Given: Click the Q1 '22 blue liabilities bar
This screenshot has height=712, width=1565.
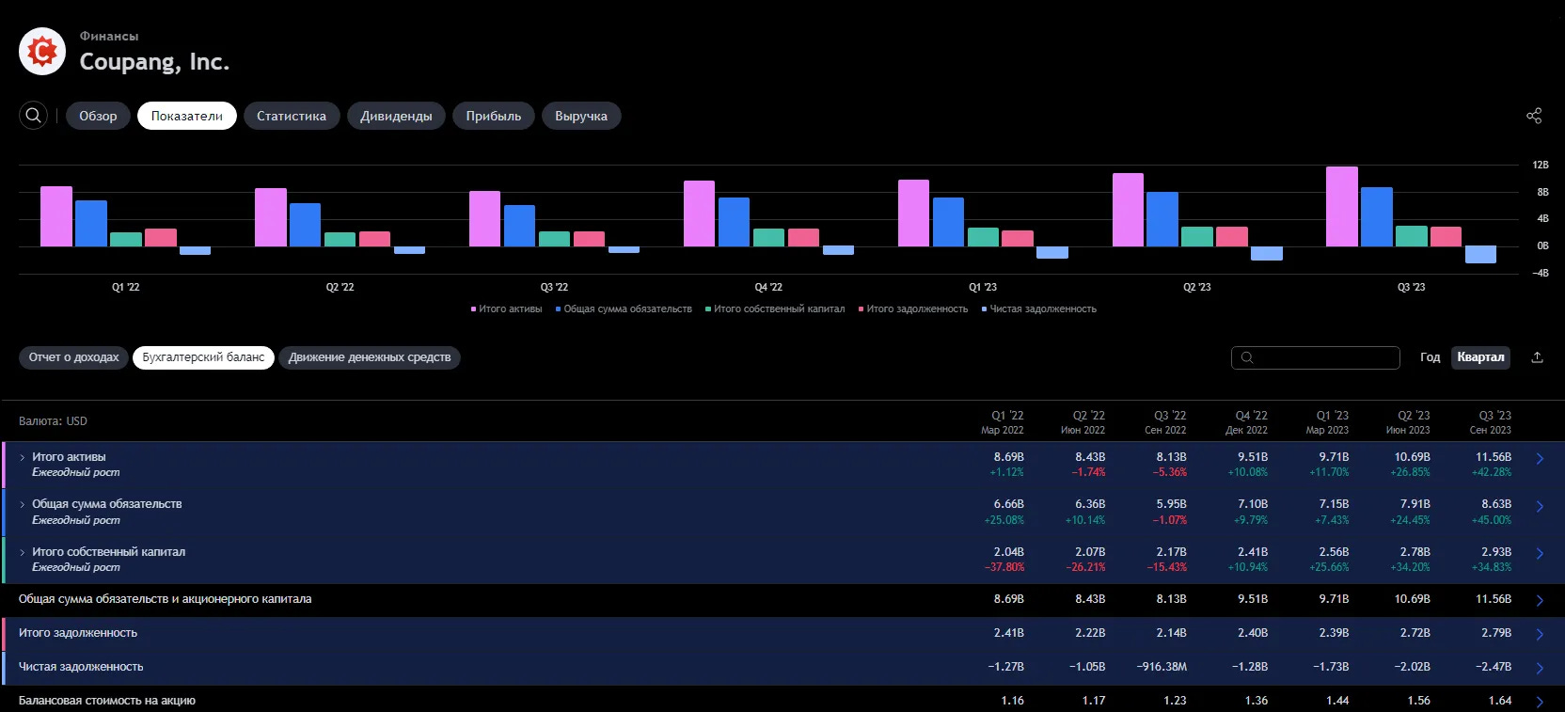Looking at the screenshot, I should [x=91, y=224].
